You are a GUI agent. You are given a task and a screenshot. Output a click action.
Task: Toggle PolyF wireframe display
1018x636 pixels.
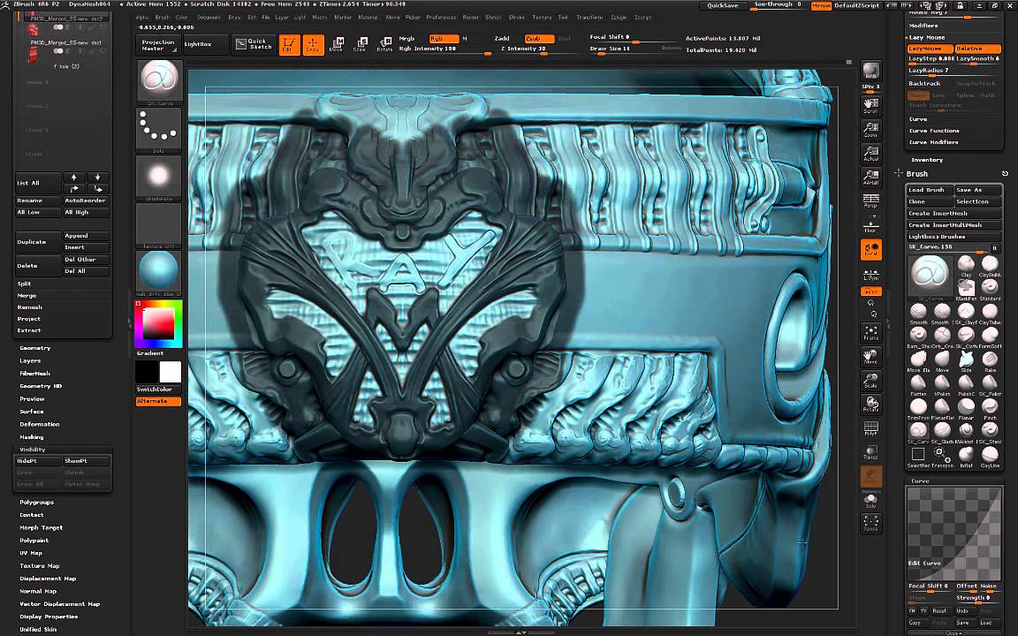[x=870, y=428]
